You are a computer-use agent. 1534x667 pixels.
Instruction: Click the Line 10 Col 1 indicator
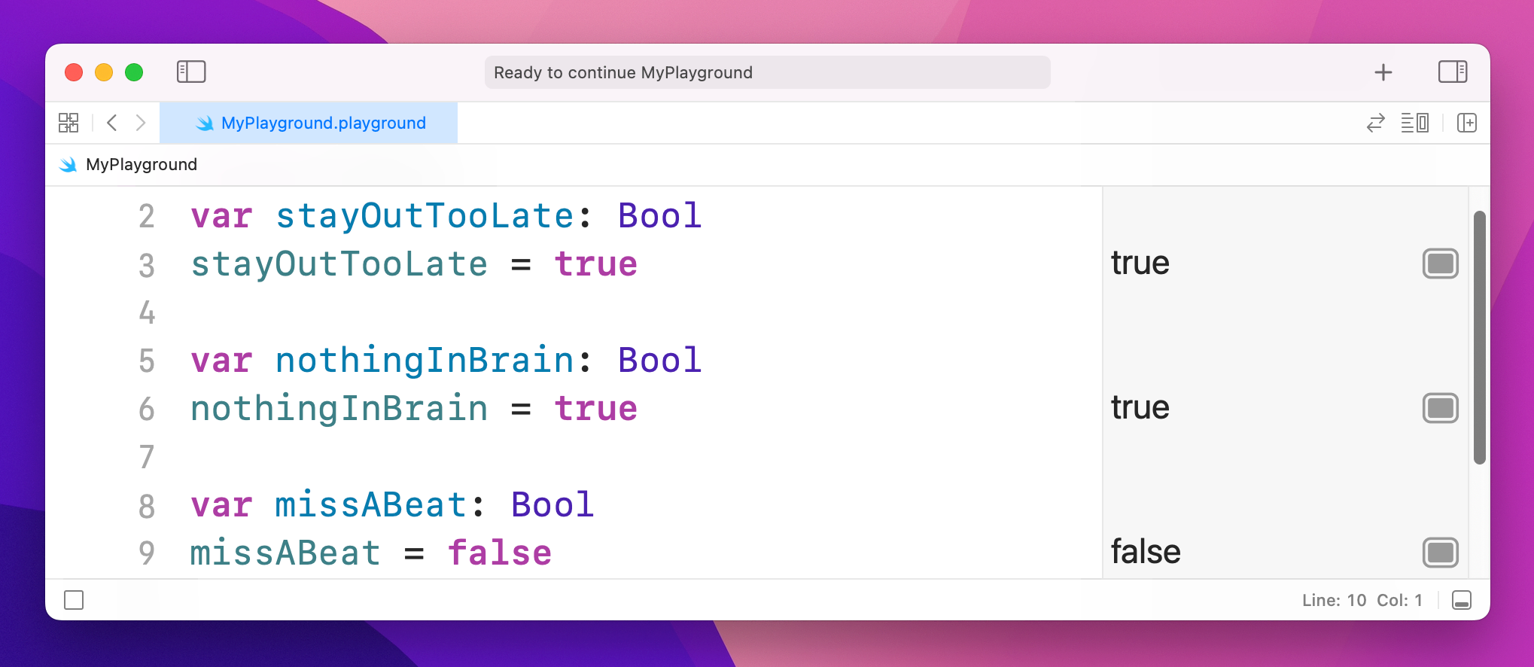tap(1362, 600)
